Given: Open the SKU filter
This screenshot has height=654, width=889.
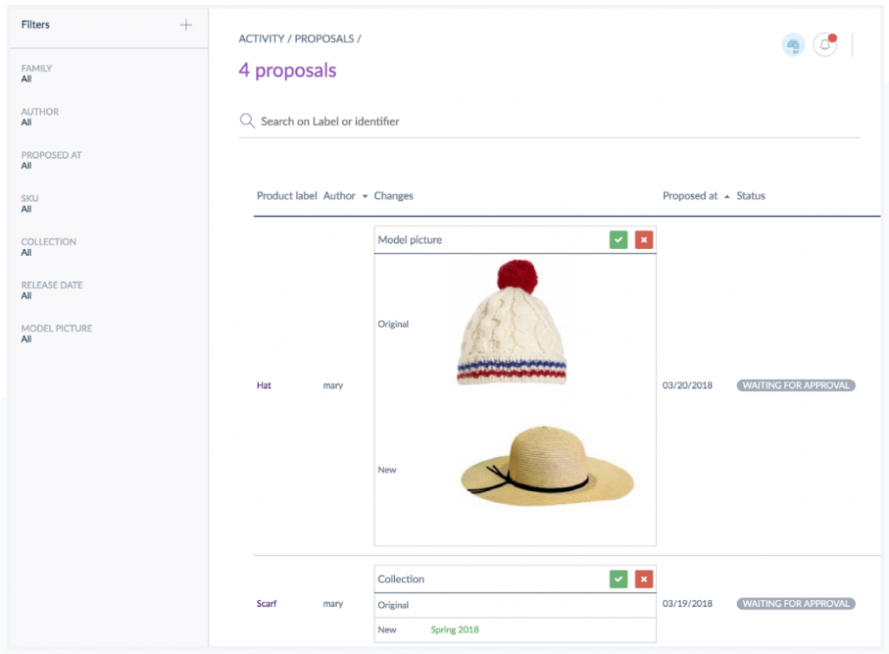Looking at the screenshot, I should [x=30, y=204].
